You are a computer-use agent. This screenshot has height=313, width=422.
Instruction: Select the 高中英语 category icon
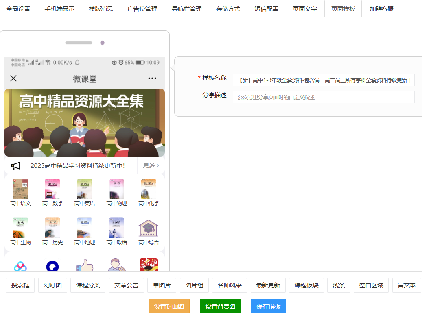(85, 189)
